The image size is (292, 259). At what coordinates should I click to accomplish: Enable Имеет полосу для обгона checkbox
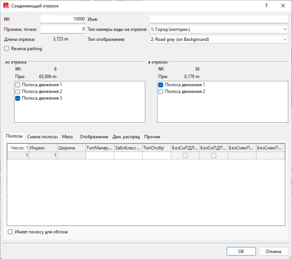11,232
